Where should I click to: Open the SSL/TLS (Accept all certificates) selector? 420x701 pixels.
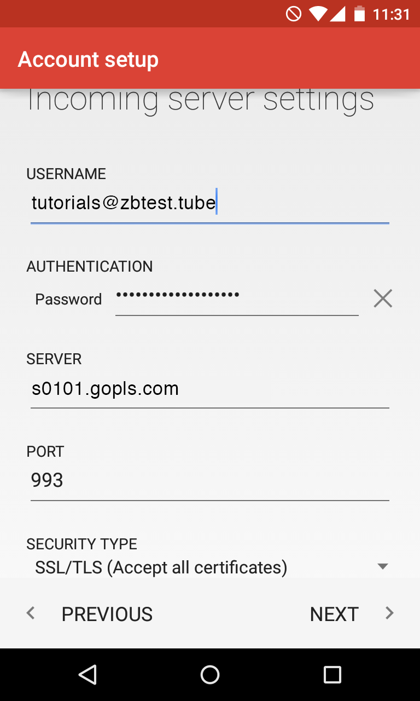click(161, 567)
